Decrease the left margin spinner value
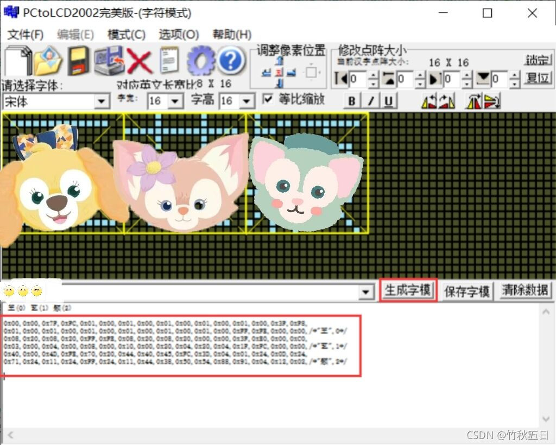Screen dimensions: 556x445 373,84
